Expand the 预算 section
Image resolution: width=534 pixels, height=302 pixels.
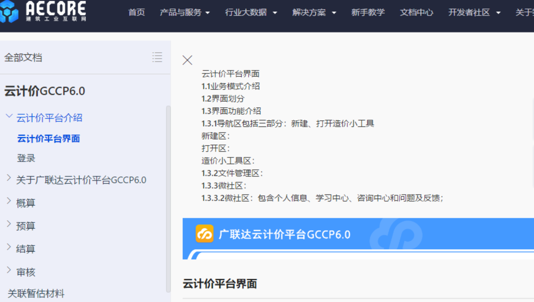pos(9,224)
